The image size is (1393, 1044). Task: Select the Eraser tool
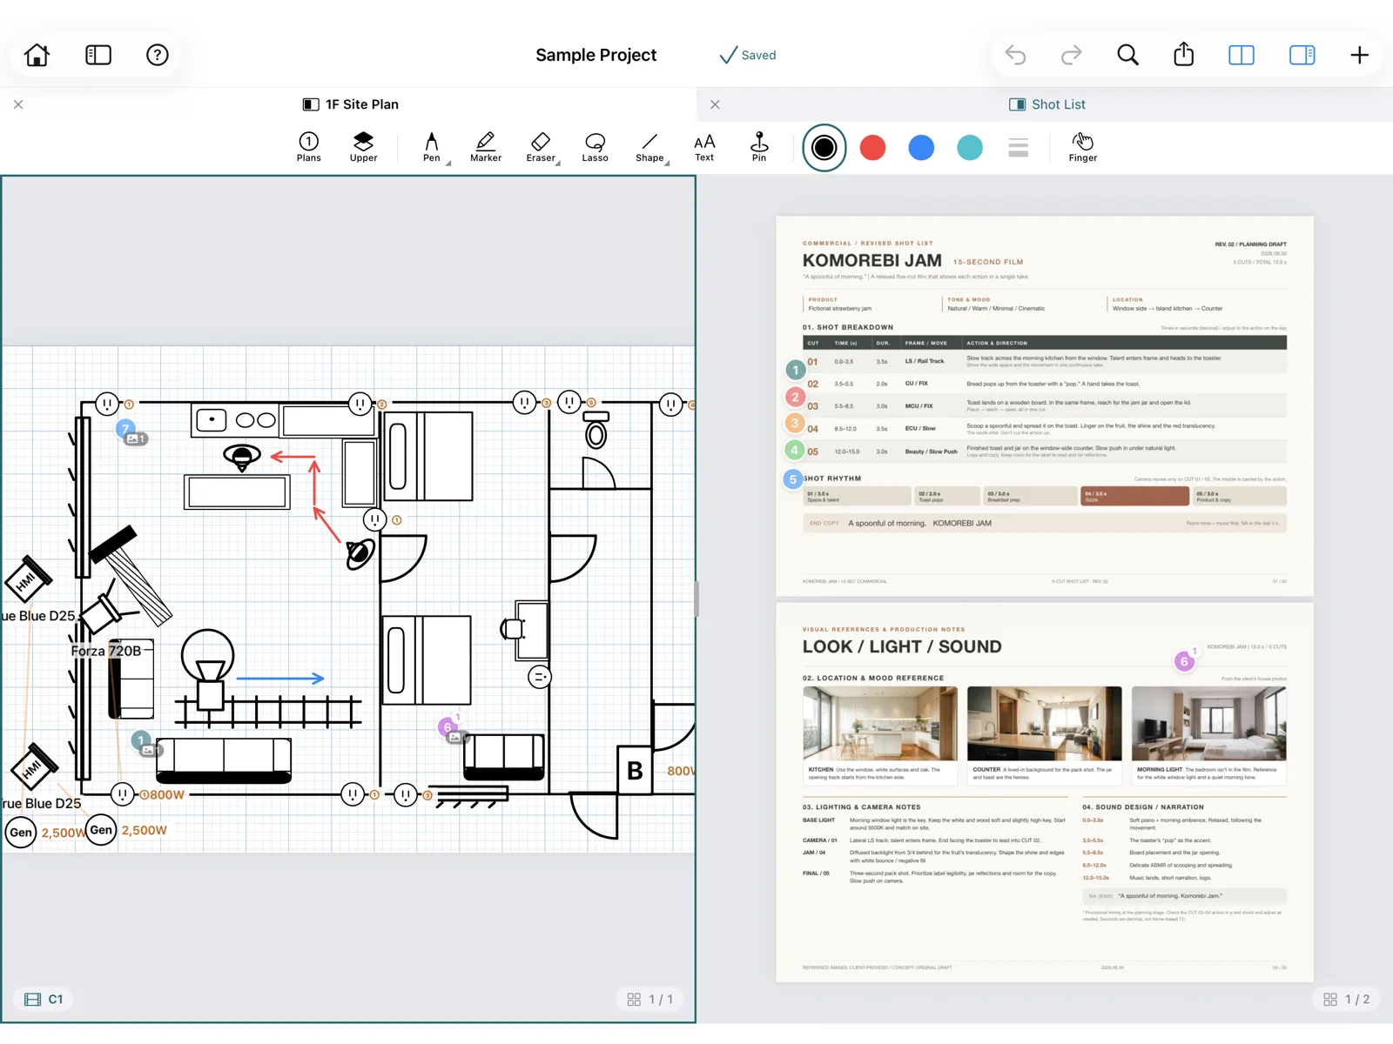pyautogui.click(x=541, y=147)
